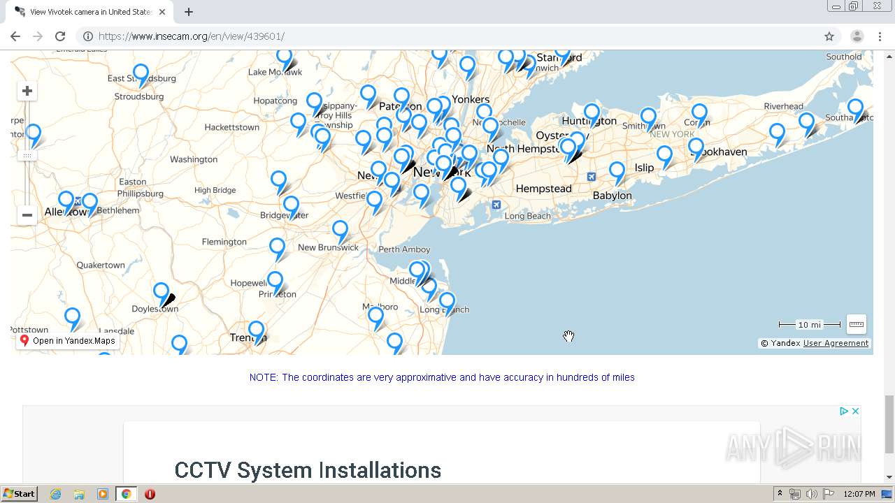Open the CCTV System Installations ad

[x=308, y=470]
